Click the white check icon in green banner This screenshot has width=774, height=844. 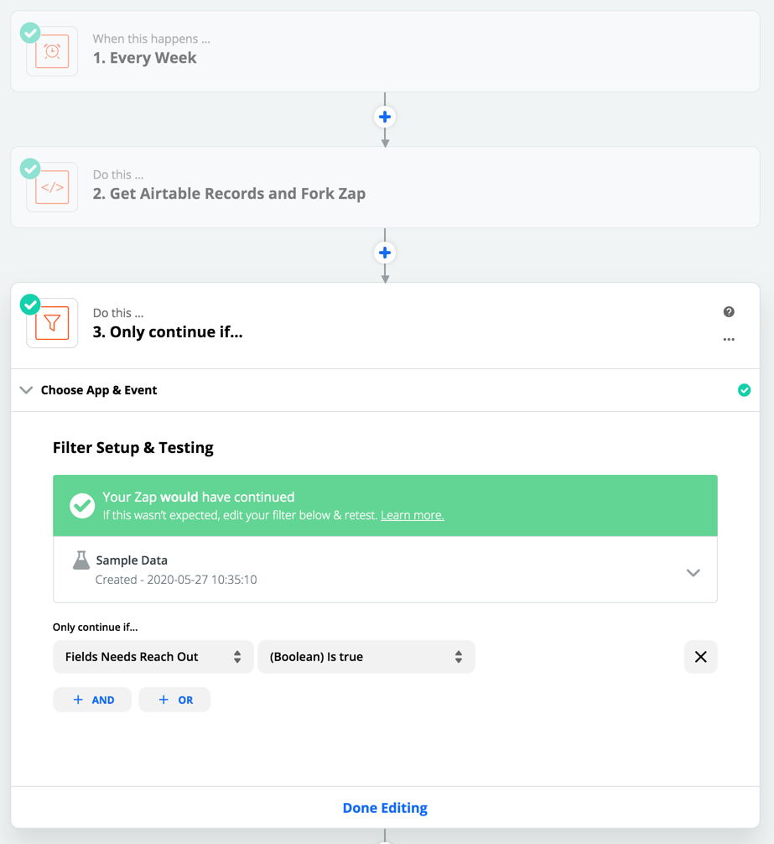[82, 505]
